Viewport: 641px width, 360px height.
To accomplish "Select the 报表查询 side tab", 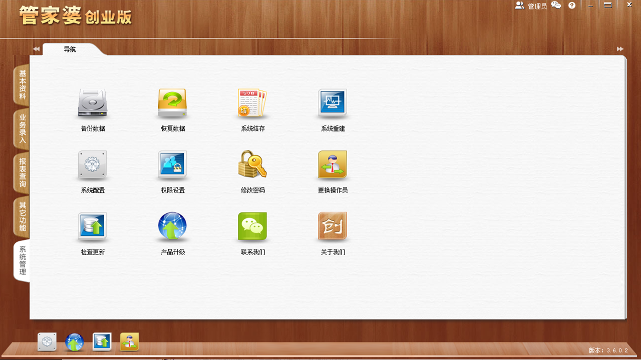I will coord(22,172).
